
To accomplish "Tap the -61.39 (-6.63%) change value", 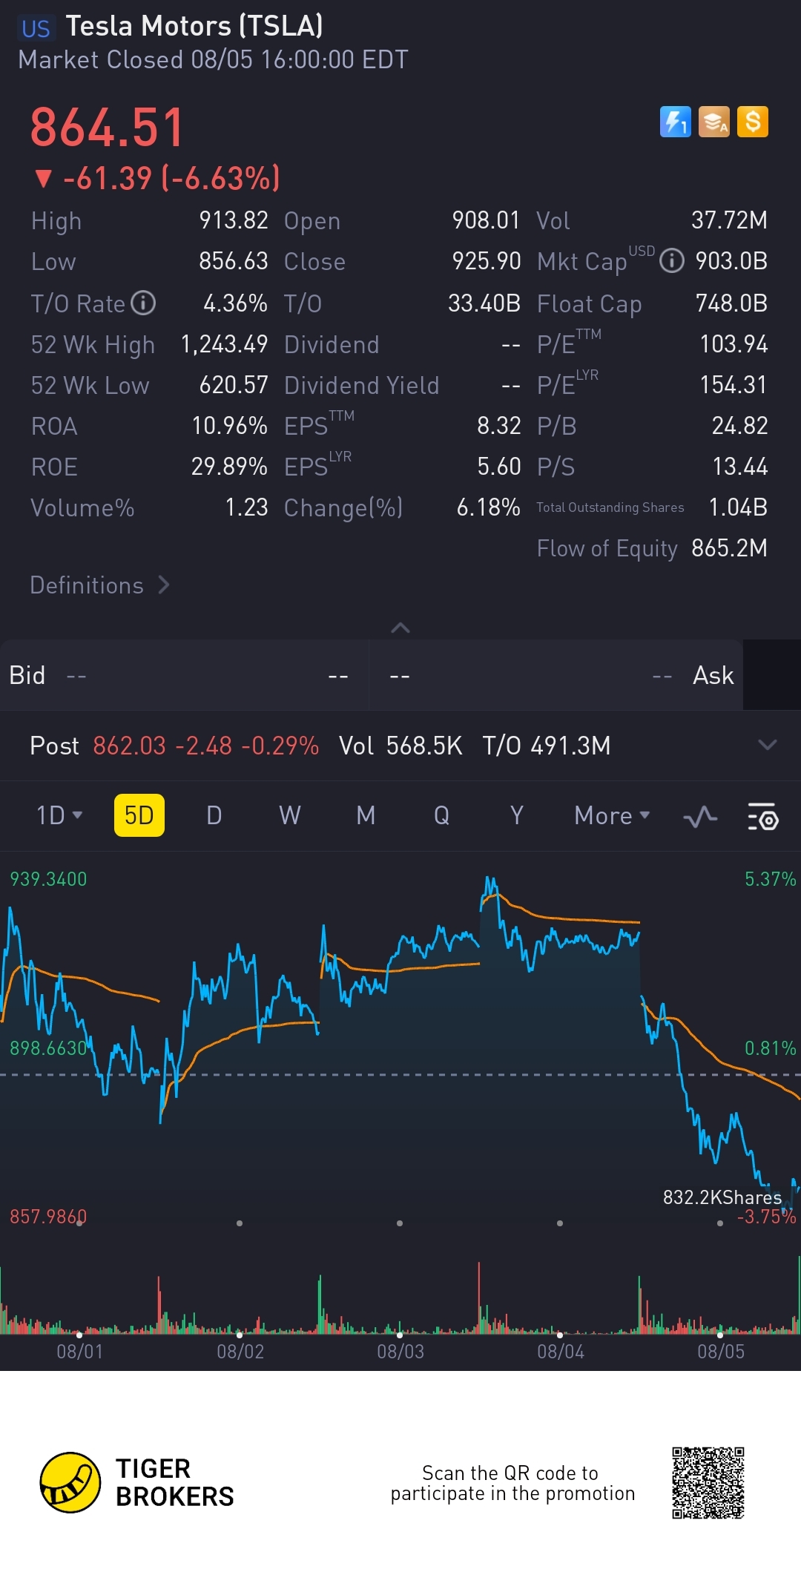I will [x=157, y=178].
